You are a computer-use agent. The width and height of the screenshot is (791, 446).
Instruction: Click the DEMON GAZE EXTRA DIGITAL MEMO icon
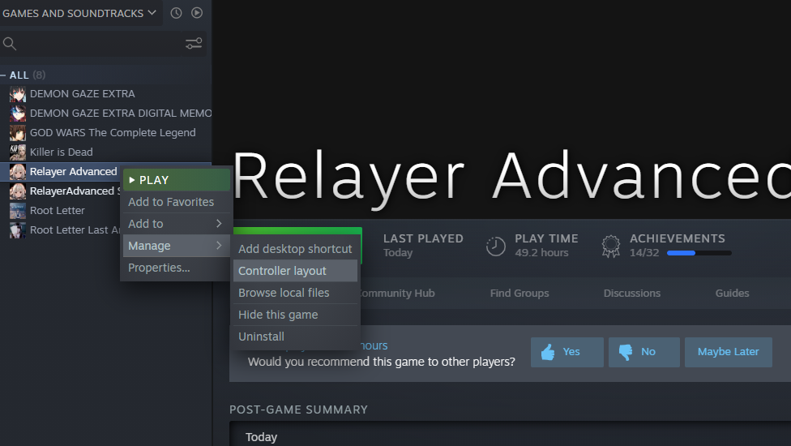pos(18,113)
